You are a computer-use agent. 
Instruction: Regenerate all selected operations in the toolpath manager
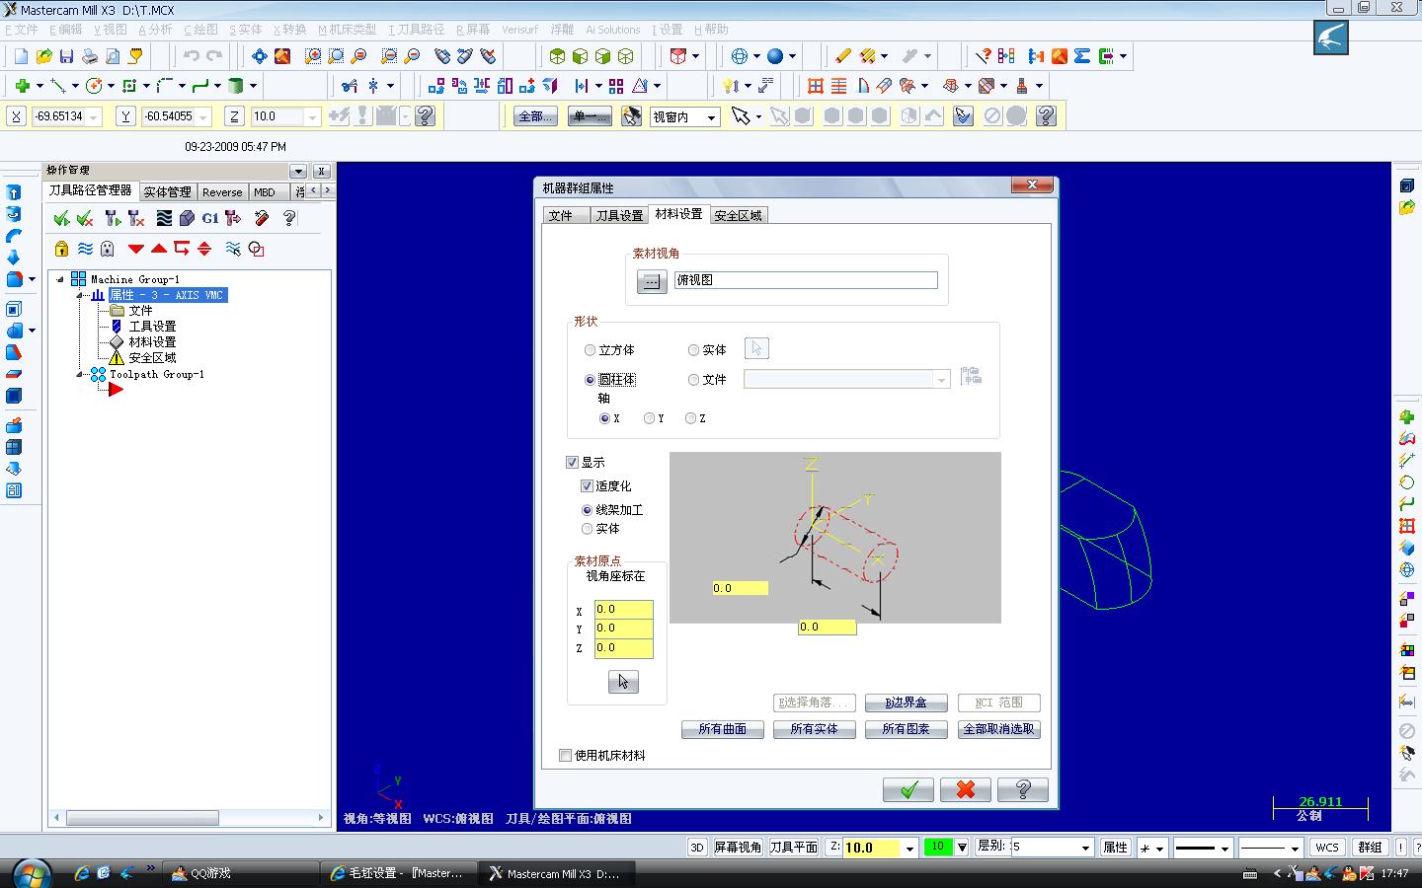point(113,218)
